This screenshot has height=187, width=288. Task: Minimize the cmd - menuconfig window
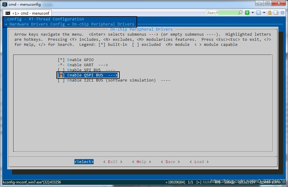click(x=259, y=3)
